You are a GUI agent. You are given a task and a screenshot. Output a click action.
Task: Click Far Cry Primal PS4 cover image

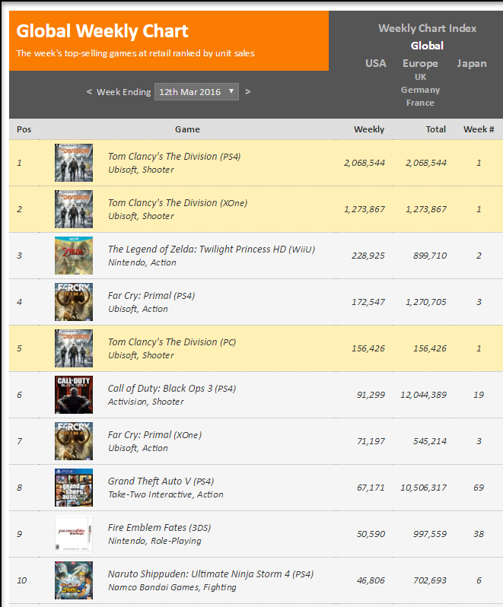[x=74, y=302]
